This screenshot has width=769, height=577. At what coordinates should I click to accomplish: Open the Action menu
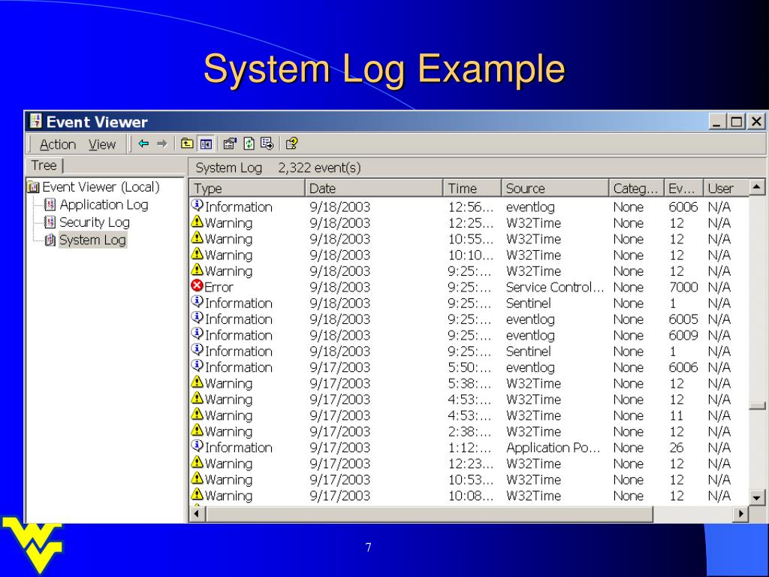point(58,144)
